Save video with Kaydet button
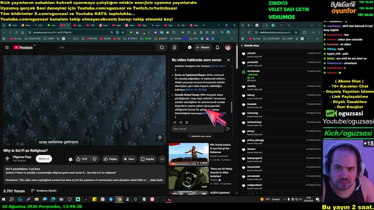 pyautogui.click(x=148, y=159)
